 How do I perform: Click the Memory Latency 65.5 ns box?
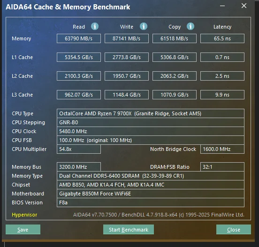coord(222,38)
